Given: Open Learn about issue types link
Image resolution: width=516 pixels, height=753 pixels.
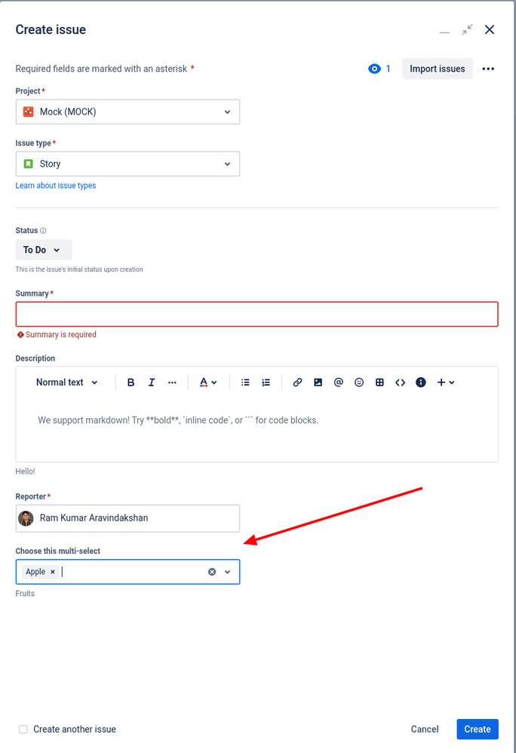Looking at the screenshot, I should [56, 186].
